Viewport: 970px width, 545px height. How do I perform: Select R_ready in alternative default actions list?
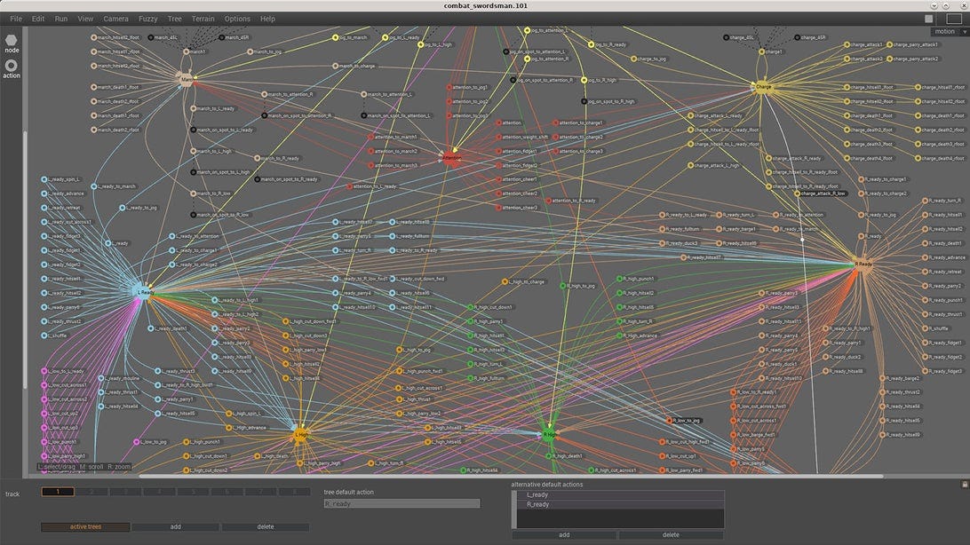click(x=620, y=505)
